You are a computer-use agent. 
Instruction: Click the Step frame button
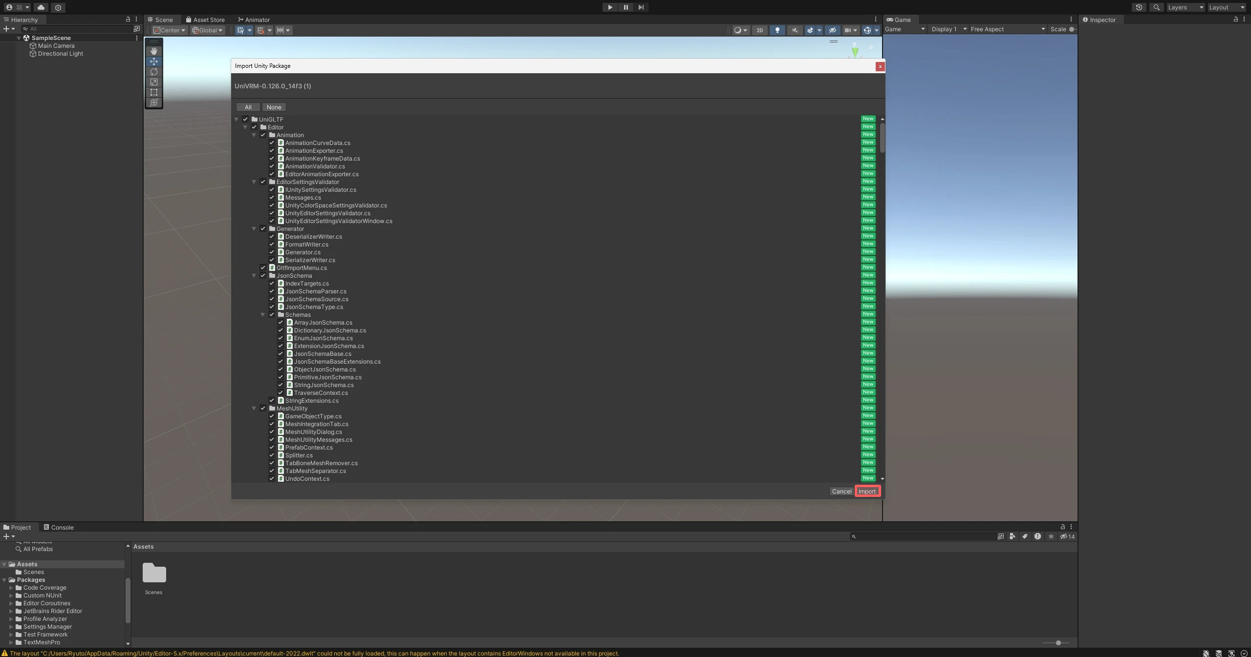click(641, 7)
